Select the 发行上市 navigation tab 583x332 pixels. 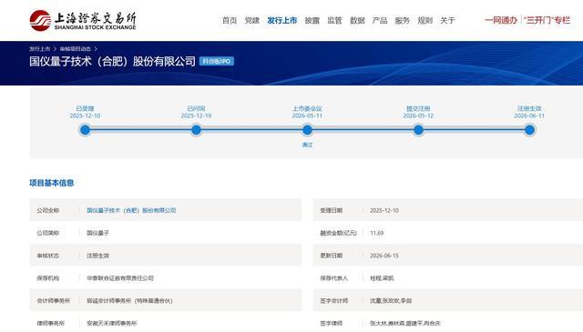tap(281, 20)
